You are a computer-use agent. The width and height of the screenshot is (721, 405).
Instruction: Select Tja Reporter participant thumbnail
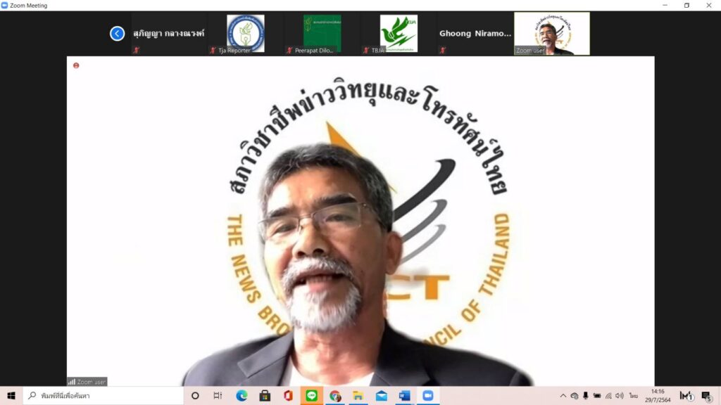245,34
